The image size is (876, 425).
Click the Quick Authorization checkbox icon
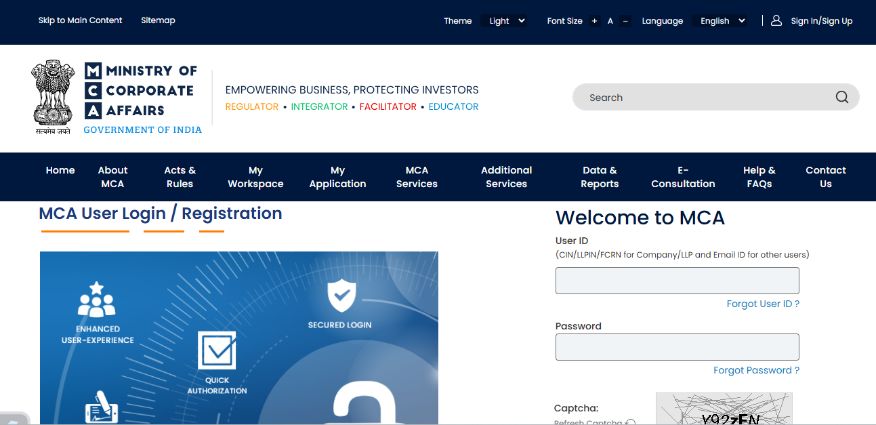pyautogui.click(x=217, y=350)
